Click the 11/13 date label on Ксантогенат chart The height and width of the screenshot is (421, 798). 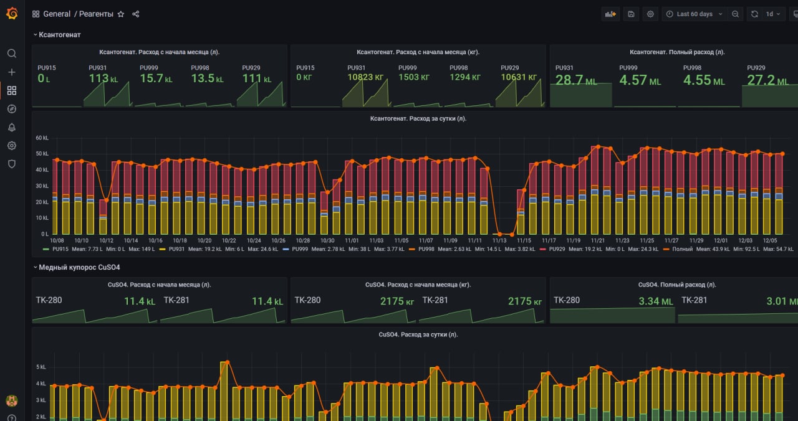point(499,240)
